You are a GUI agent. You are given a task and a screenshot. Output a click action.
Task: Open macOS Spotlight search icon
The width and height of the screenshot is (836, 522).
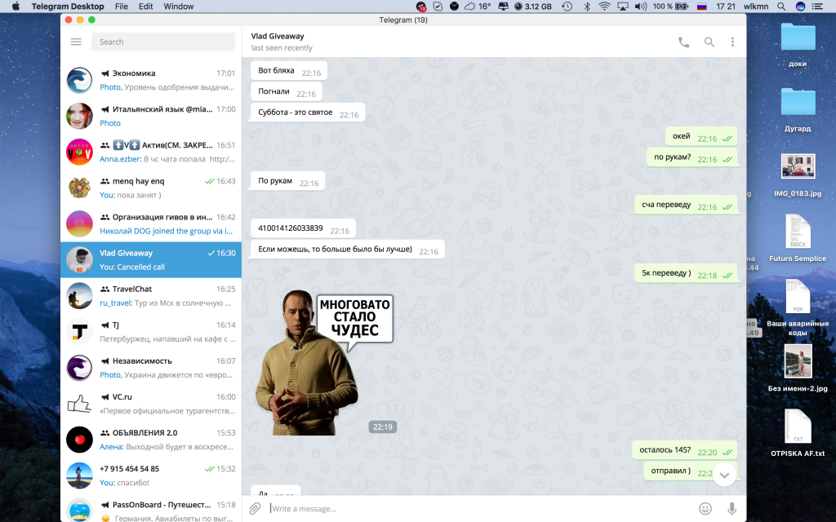[x=781, y=7]
